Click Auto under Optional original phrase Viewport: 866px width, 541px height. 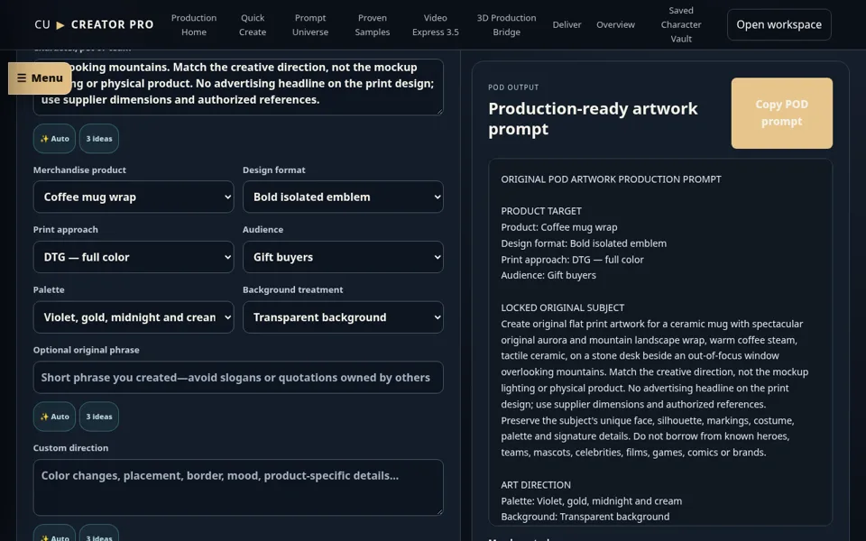[x=55, y=417]
